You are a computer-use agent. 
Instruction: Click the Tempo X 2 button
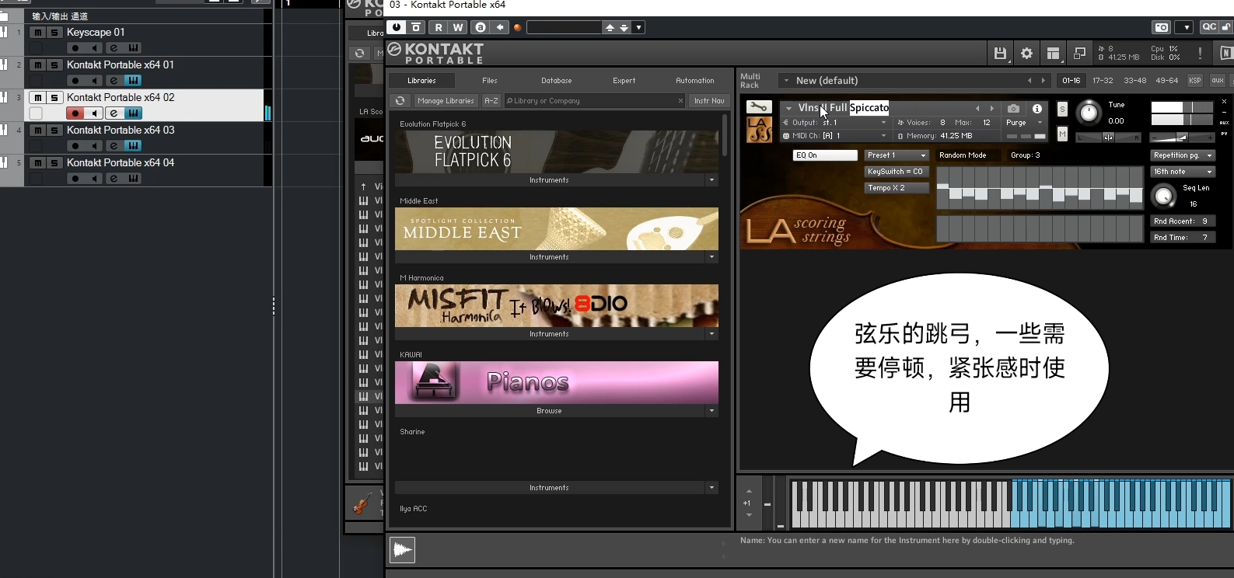896,188
